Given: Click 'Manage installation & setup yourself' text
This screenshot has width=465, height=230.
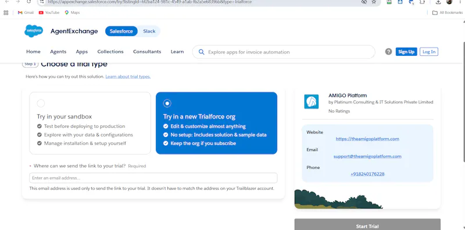Looking at the screenshot, I should coord(85,143).
